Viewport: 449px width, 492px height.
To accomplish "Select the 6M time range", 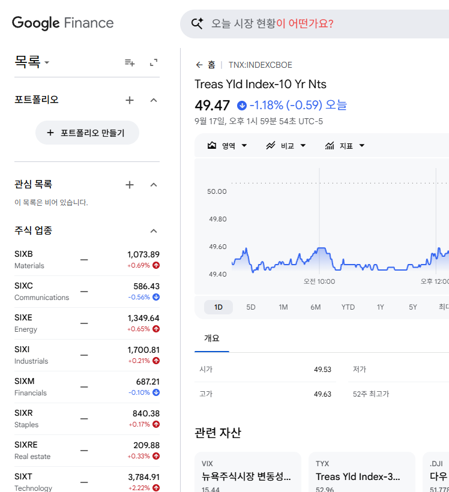I will coord(316,307).
